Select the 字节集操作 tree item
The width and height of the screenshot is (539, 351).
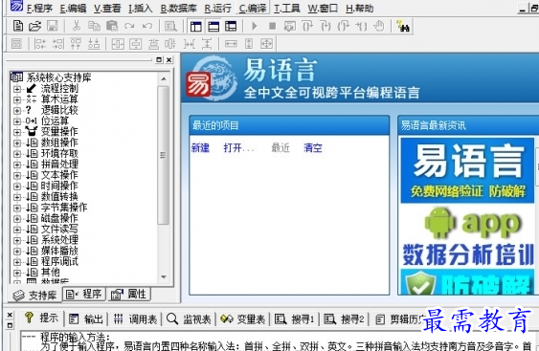(x=64, y=208)
